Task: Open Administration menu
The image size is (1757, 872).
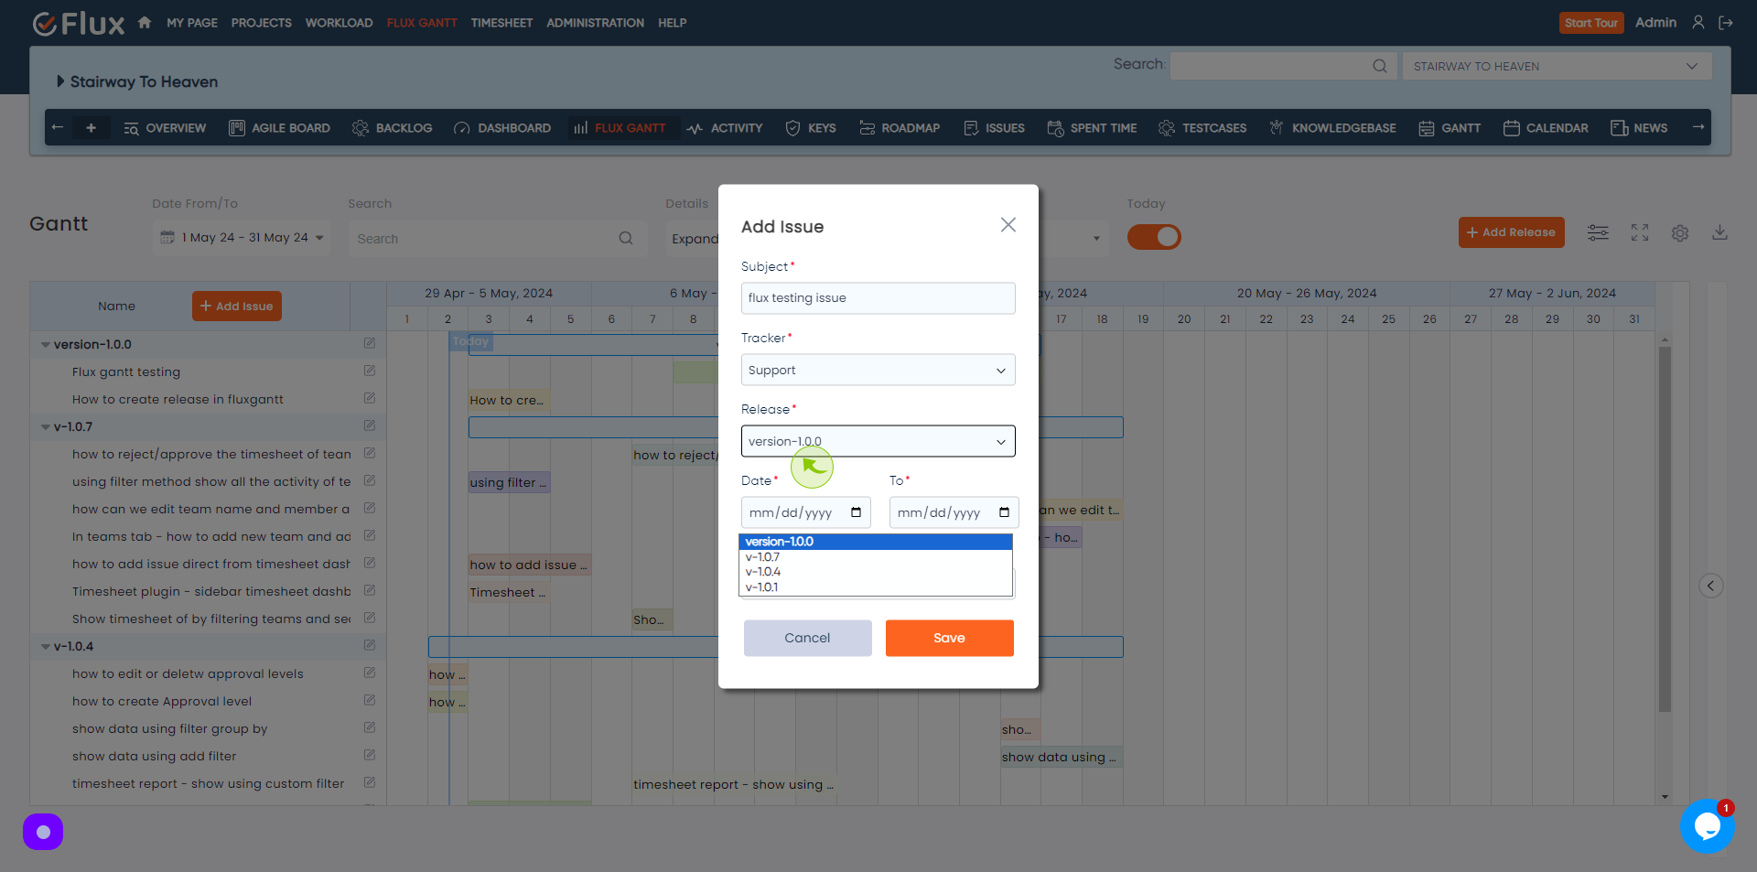Action: (596, 23)
